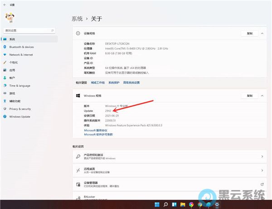Select the 2021-06-29 install date value
This screenshot has height=209, width=272.
(x=112, y=116)
